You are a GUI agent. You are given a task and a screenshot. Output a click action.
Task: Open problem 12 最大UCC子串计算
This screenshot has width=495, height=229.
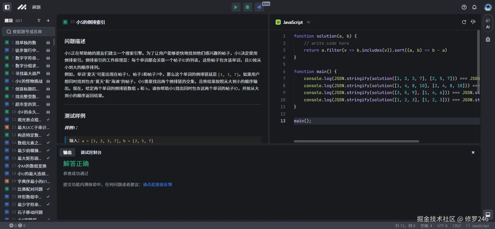(x=34, y=127)
